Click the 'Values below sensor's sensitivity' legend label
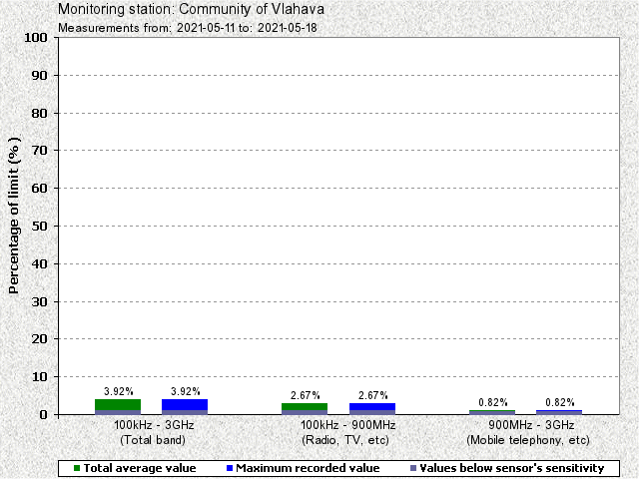Image resolution: width=639 pixels, height=479 pixels. point(512,468)
